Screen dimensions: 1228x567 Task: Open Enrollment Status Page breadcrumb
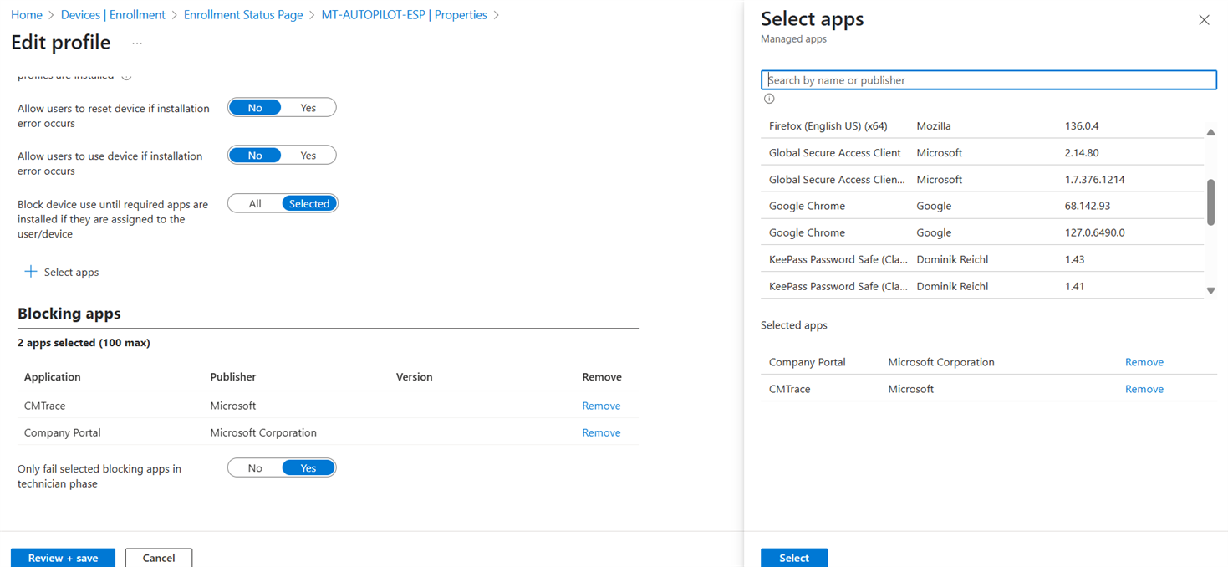pyautogui.click(x=243, y=15)
